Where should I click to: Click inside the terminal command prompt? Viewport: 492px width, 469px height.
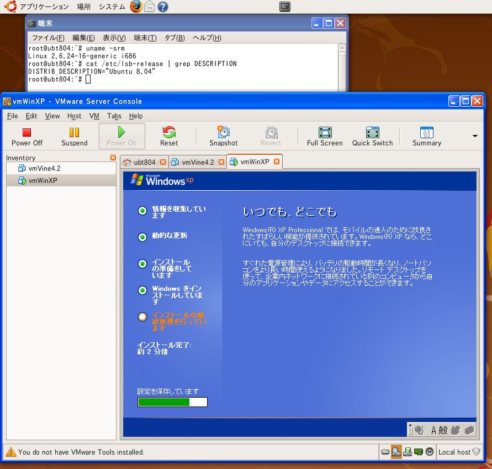pyautogui.click(x=88, y=79)
